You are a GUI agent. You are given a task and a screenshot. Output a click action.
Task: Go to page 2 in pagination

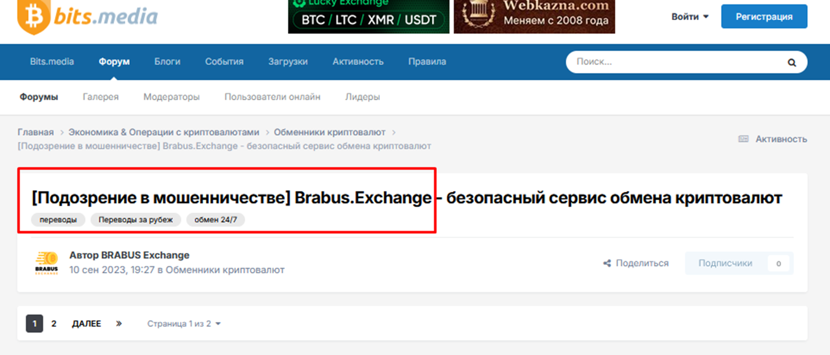pos(54,324)
